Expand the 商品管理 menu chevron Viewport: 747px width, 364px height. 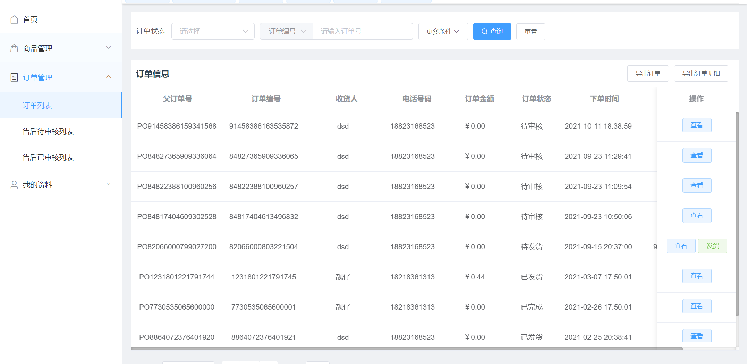pos(109,48)
